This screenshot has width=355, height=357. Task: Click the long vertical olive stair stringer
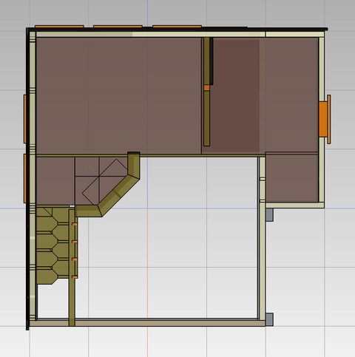click(x=72, y=268)
